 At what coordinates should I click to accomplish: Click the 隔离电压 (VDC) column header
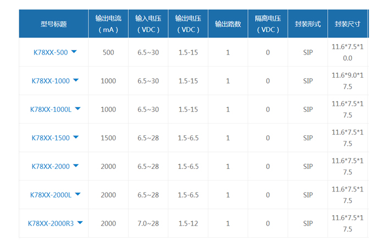point(268,24)
